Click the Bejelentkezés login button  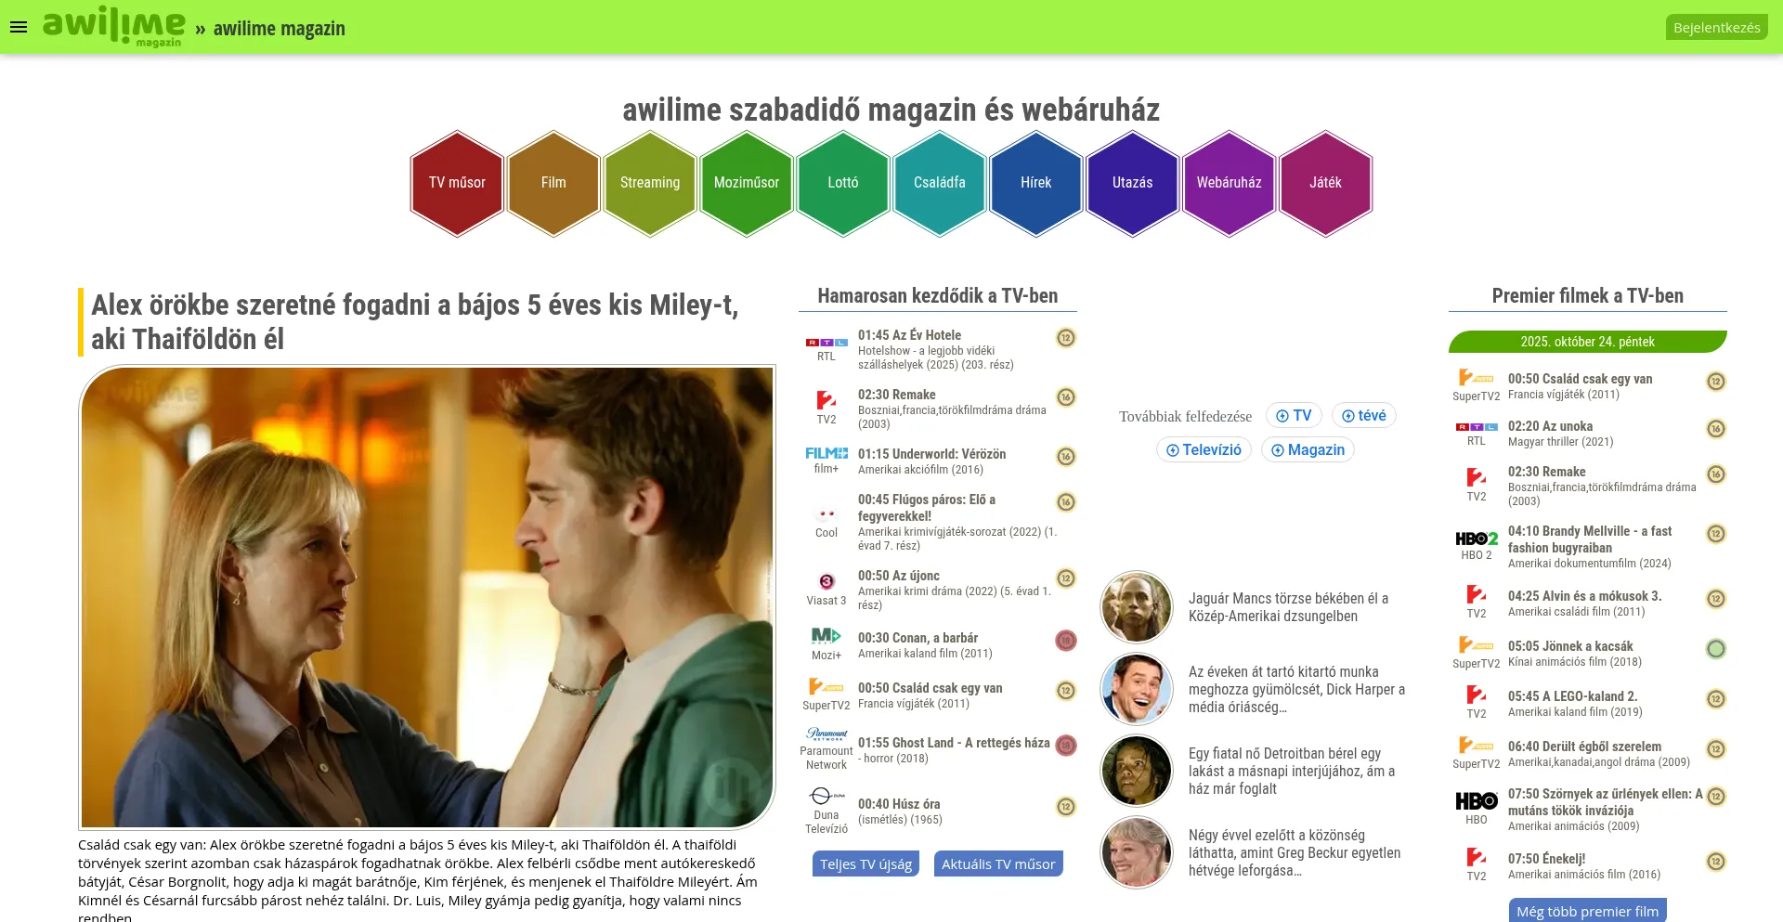pos(1716,27)
